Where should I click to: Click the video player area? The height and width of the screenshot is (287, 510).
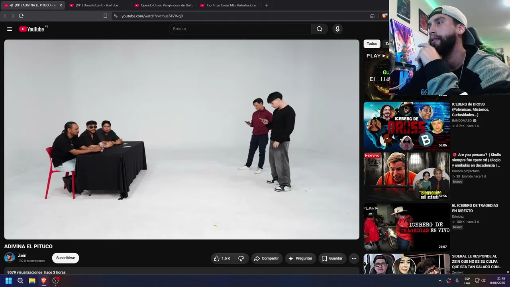coord(182,139)
